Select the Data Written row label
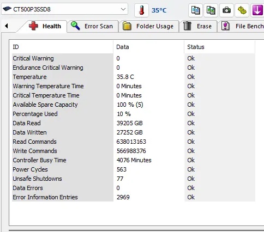This screenshot has width=264, height=232. tap(29, 132)
